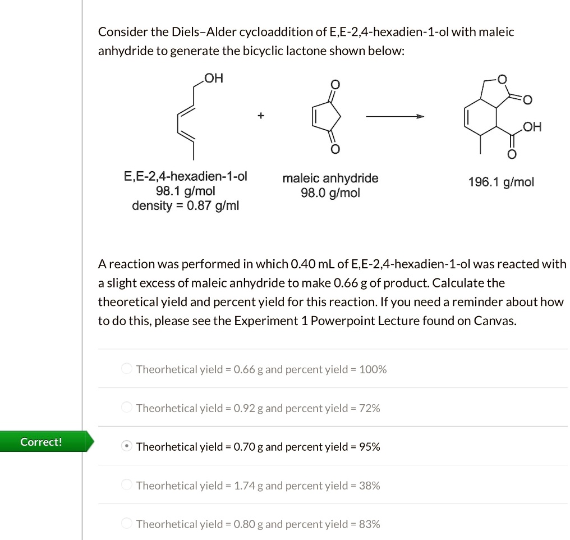This screenshot has width=570, height=540.
Task: Click the OH label on the product structure
Action: click(532, 127)
